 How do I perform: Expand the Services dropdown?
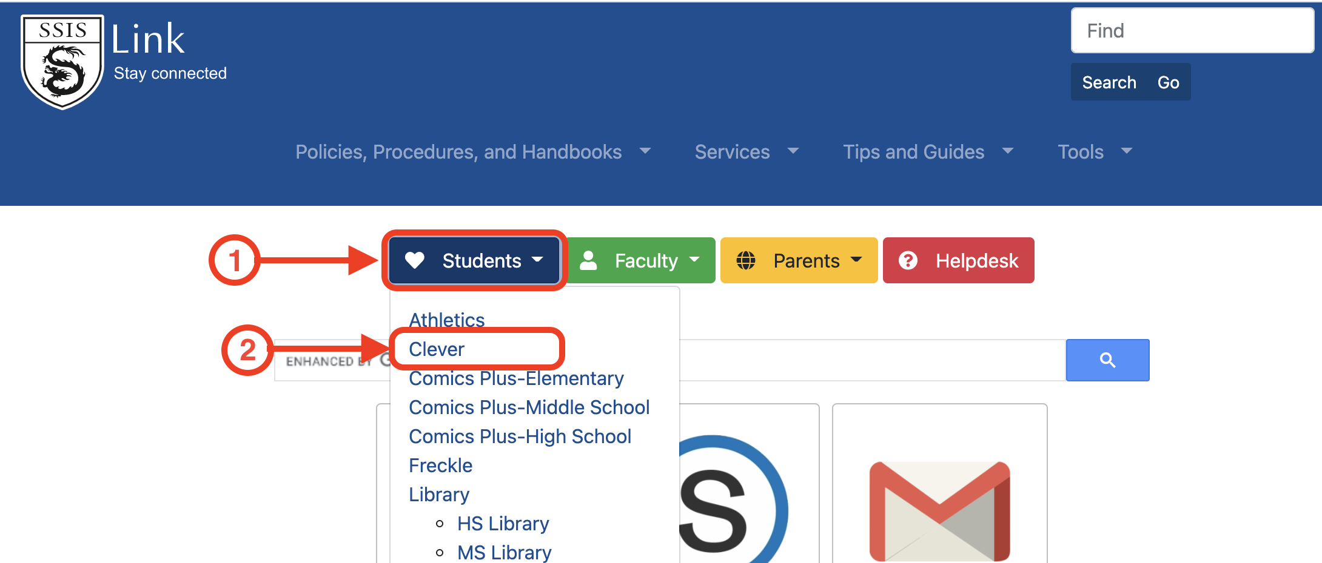747,151
